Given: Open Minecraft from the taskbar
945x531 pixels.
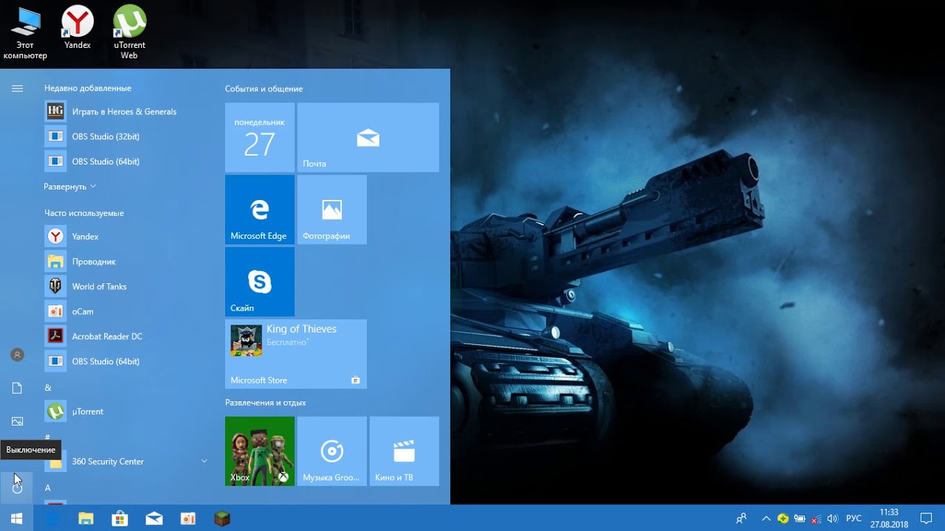Looking at the screenshot, I should click(222, 518).
